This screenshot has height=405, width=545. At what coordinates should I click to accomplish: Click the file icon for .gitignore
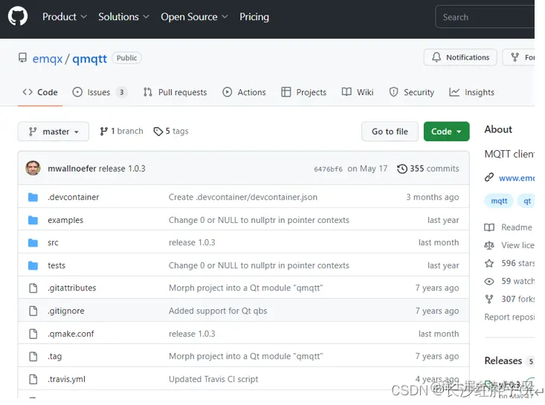tap(33, 311)
